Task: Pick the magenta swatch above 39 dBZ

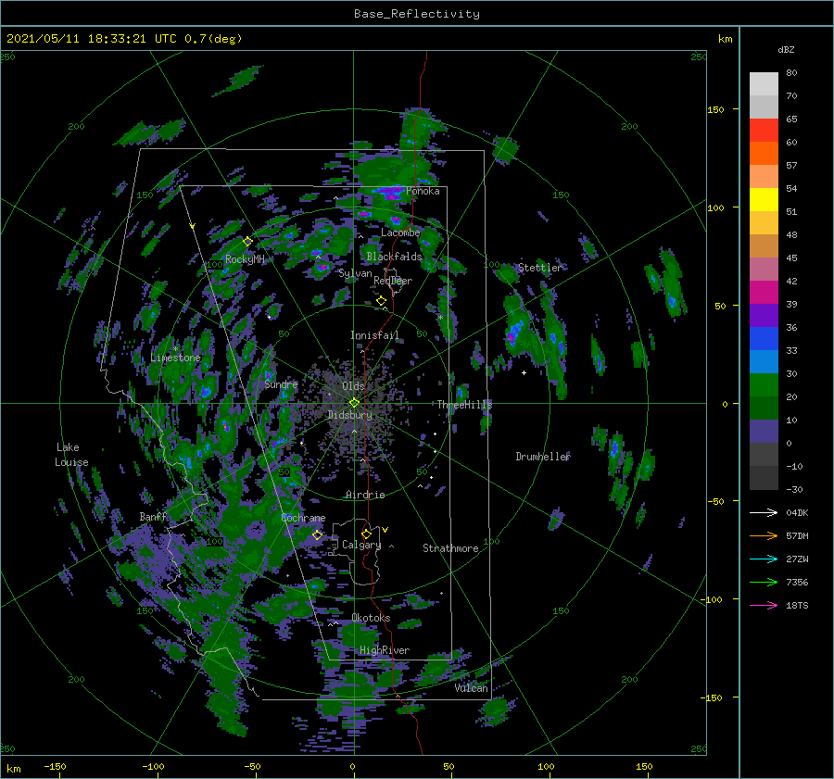Action: (764, 293)
